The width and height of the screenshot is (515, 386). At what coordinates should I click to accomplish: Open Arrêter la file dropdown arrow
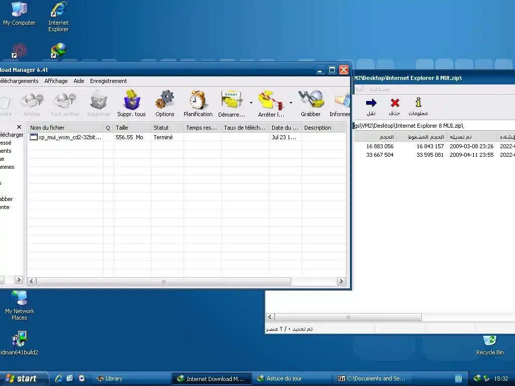pyautogui.click(x=291, y=103)
